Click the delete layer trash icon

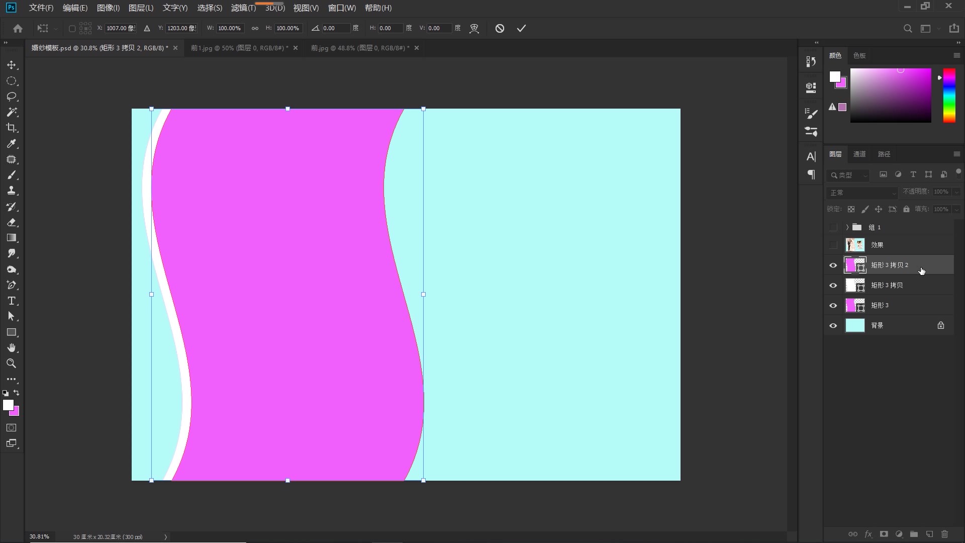pyautogui.click(x=944, y=534)
